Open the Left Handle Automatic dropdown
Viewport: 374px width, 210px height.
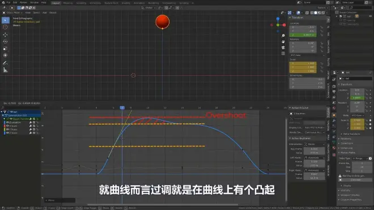[x=314, y=158]
